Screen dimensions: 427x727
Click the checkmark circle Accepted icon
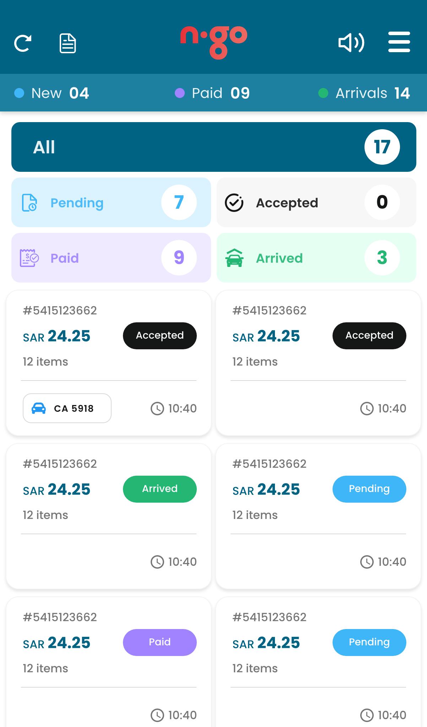point(234,203)
